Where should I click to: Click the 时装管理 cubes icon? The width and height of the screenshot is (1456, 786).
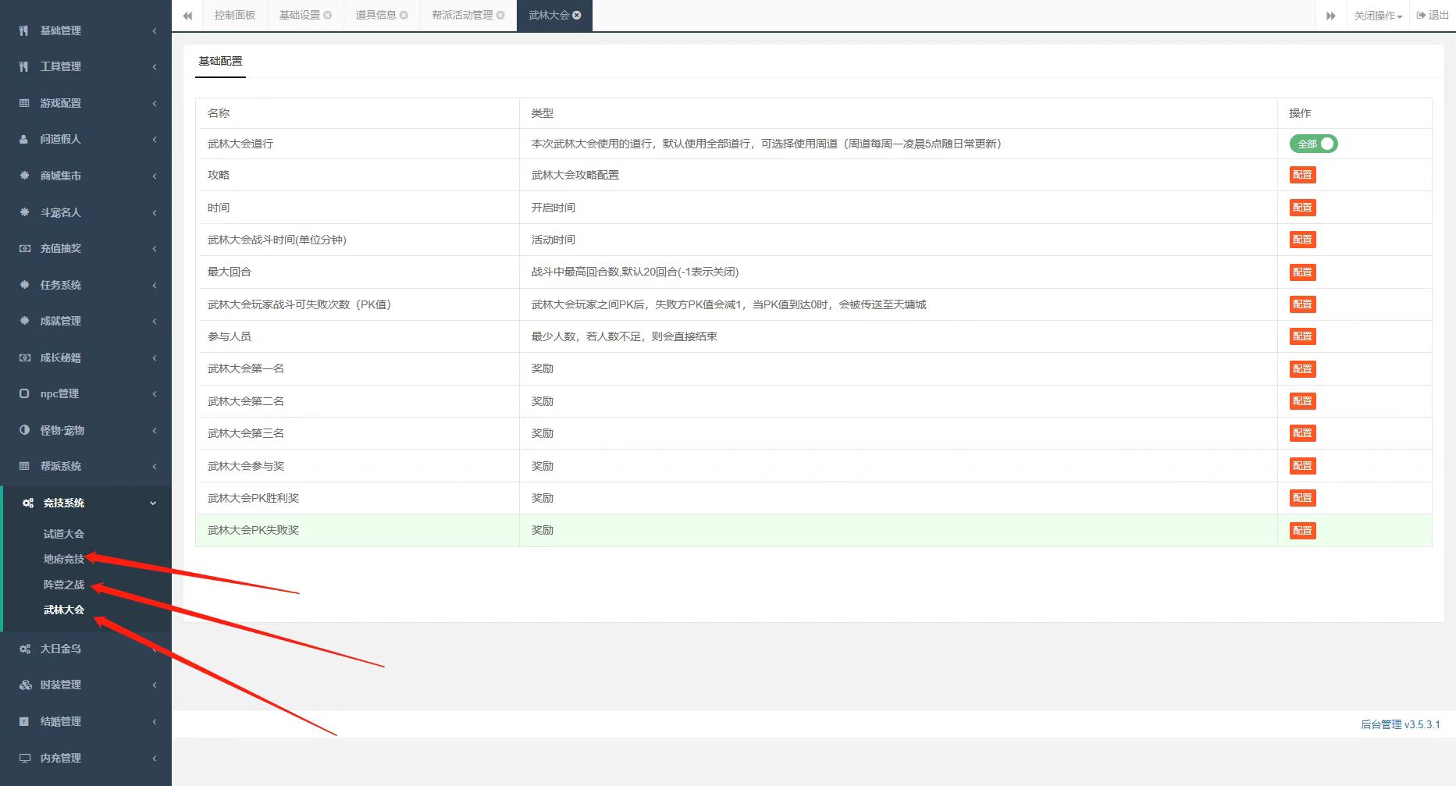[25, 685]
